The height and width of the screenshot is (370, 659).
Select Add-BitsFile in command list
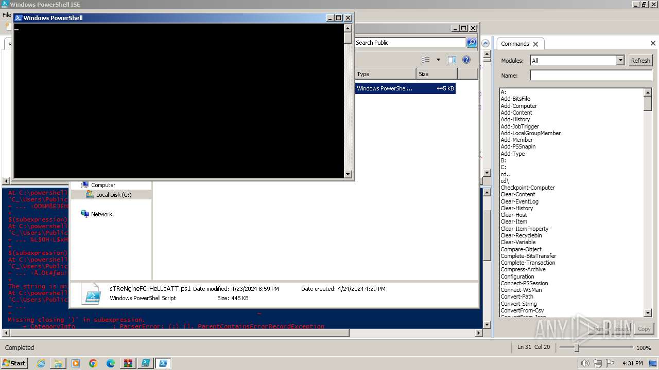click(x=515, y=99)
